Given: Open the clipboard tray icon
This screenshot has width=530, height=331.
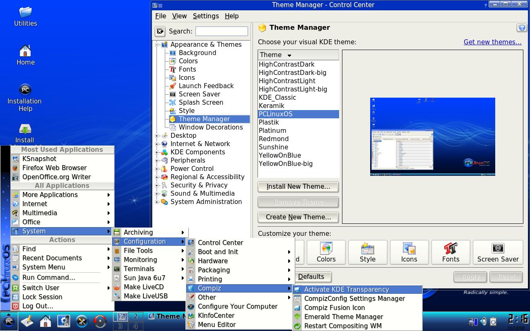Looking at the screenshot, I should (493, 321).
